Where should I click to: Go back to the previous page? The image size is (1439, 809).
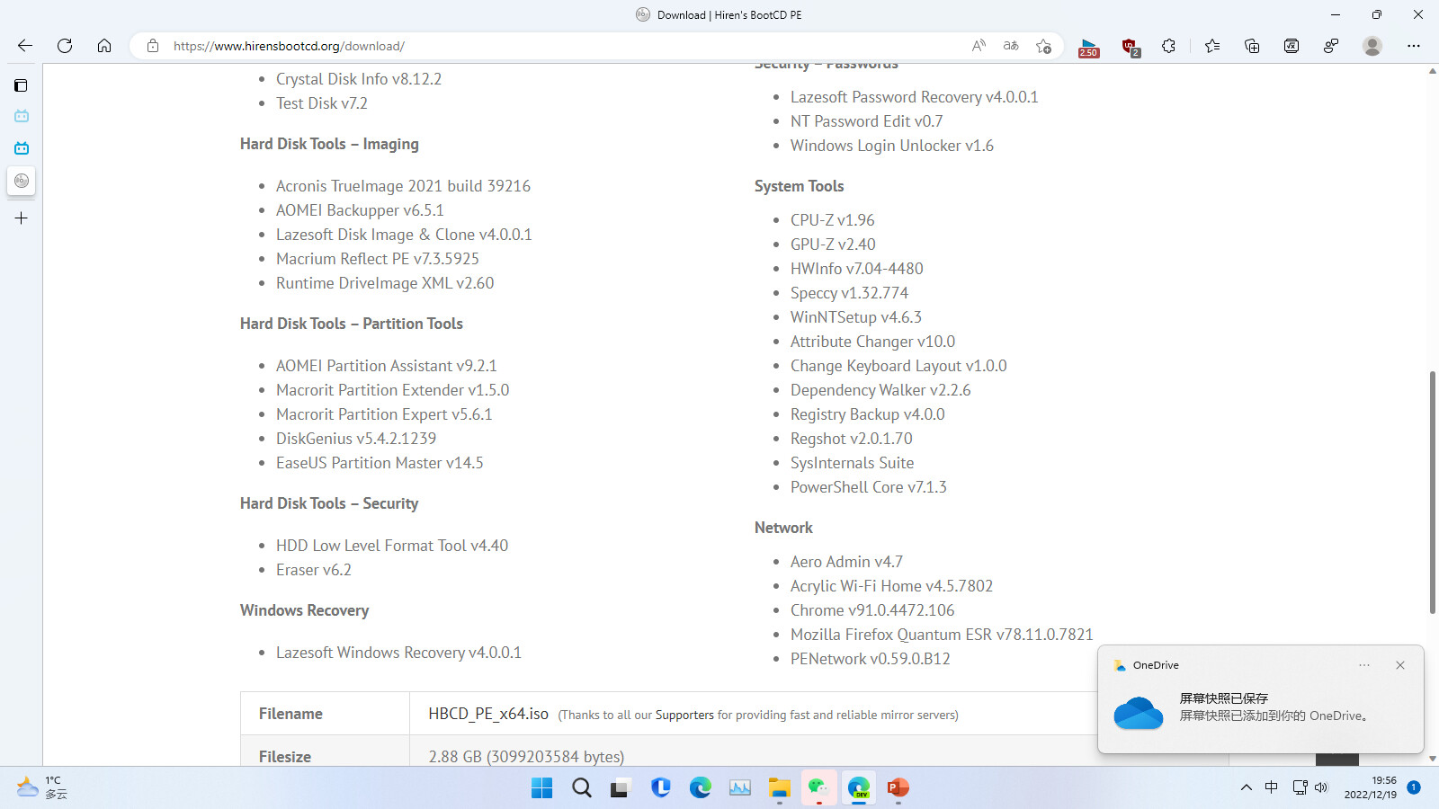(25, 46)
